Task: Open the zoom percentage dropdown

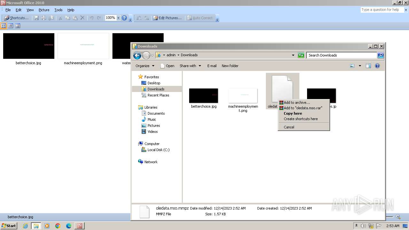Action: click(118, 18)
